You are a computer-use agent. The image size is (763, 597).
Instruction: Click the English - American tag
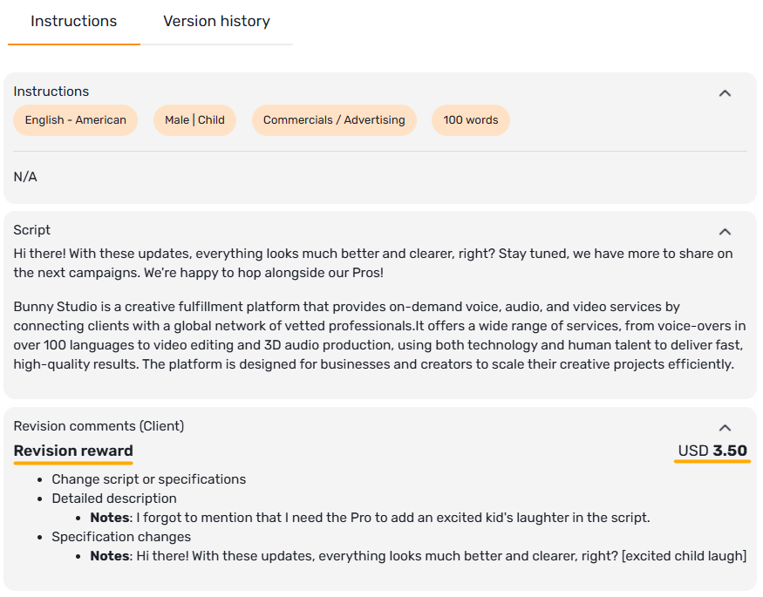click(76, 120)
